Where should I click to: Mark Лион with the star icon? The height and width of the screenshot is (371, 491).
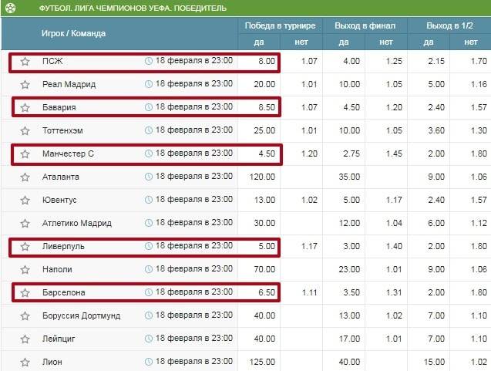[x=25, y=363]
